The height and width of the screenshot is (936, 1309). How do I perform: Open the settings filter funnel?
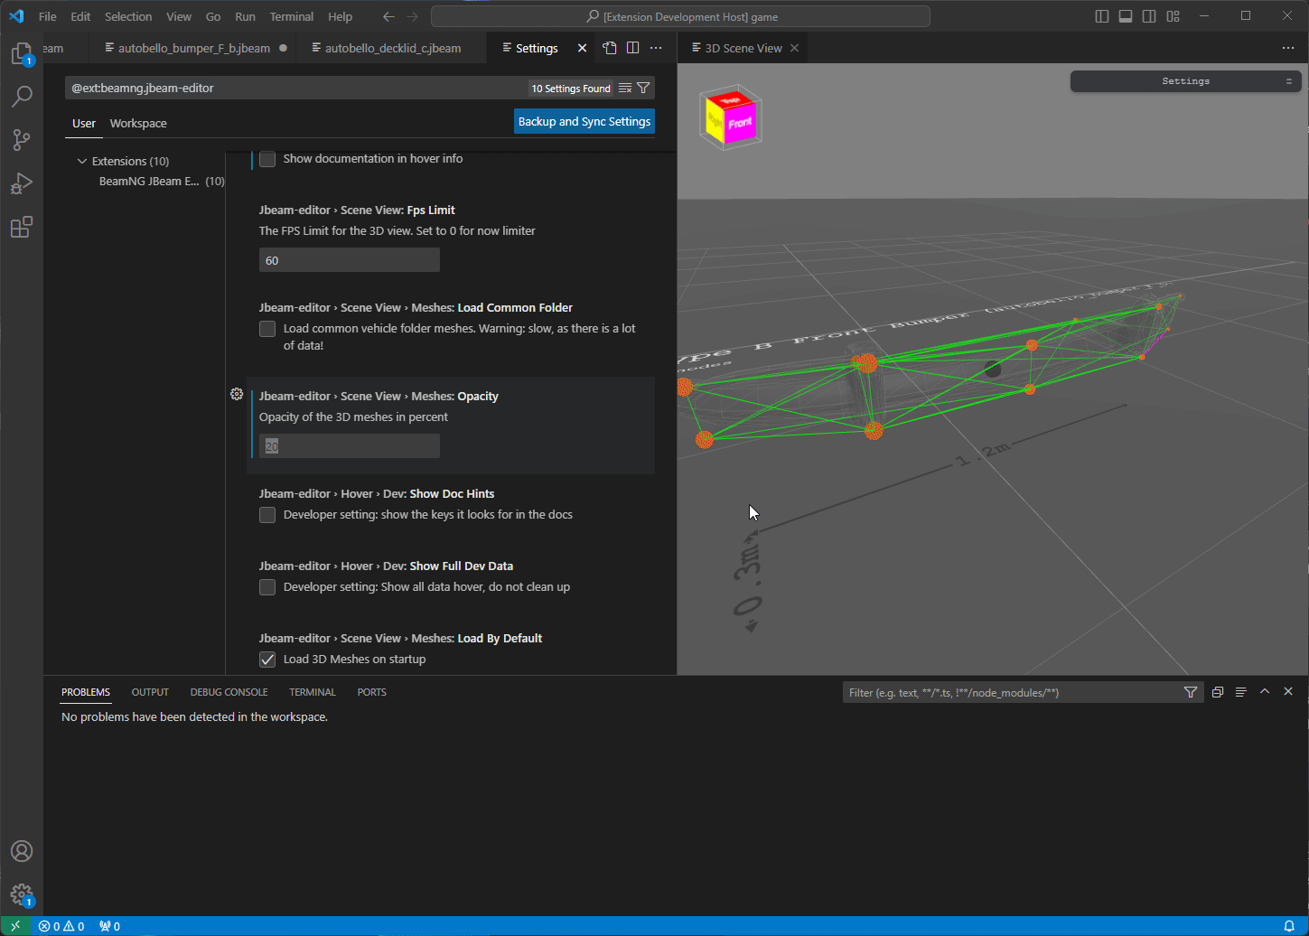click(x=643, y=88)
